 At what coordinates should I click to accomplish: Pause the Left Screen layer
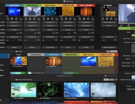12,19
